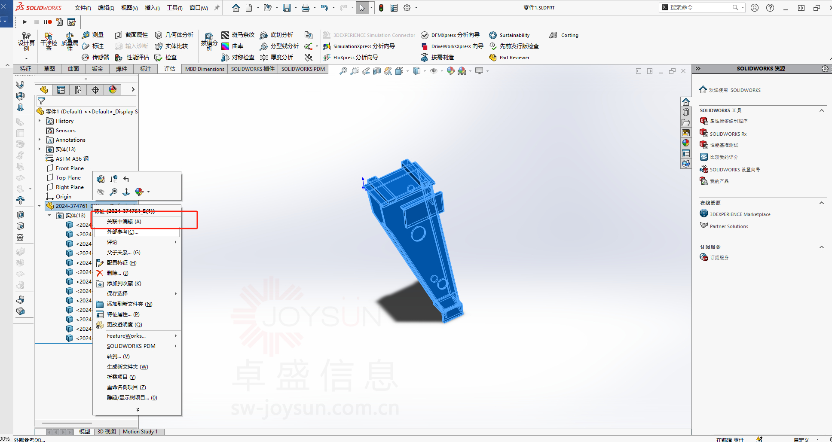The width and height of the screenshot is (832, 442).
Task: Switch to the 钣金 sheet metal tab
Action: [98, 69]
